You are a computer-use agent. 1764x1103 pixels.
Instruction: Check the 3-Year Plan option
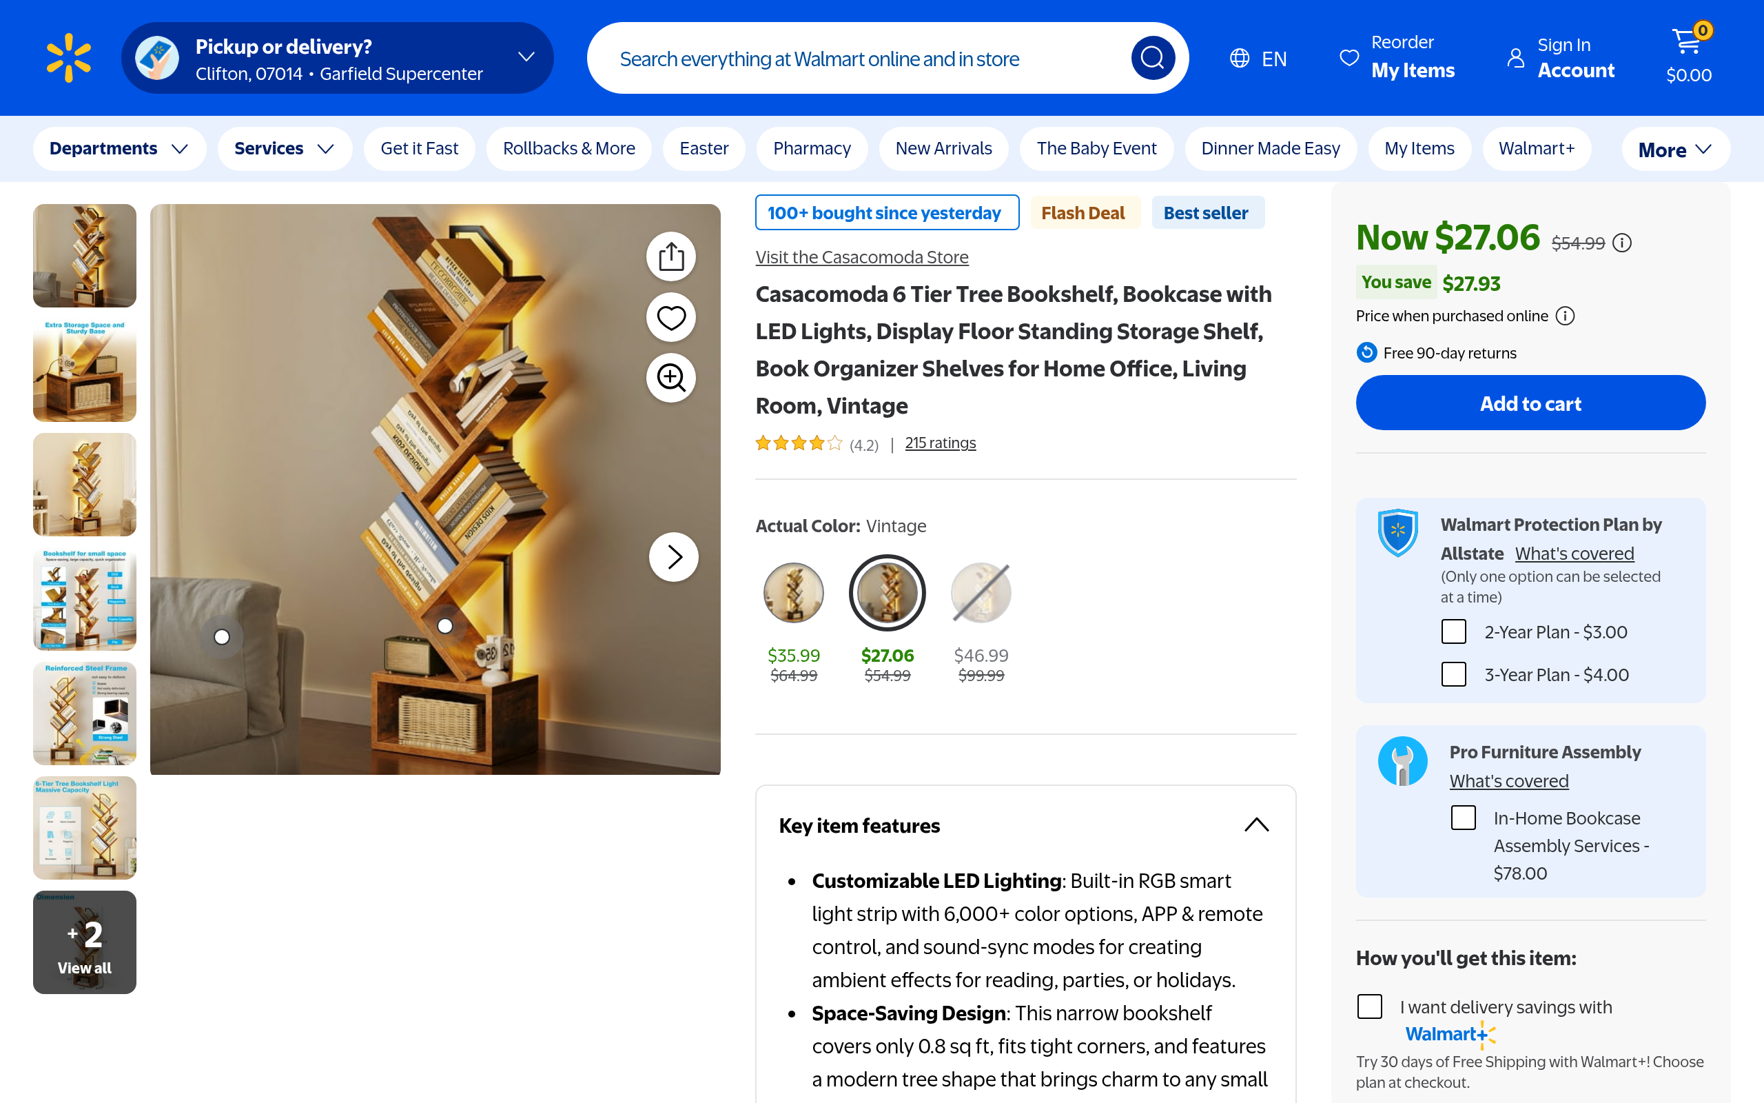tap(1453, 674)
